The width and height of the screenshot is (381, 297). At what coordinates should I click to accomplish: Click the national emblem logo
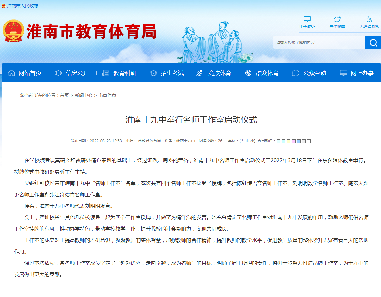point(14,30)
